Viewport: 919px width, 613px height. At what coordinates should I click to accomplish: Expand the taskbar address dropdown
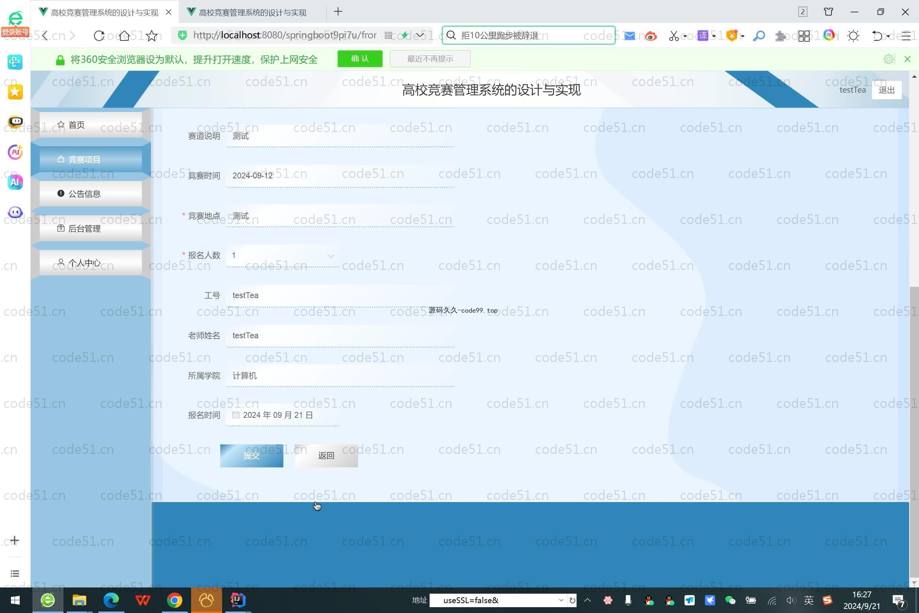[x=561, y=600]
